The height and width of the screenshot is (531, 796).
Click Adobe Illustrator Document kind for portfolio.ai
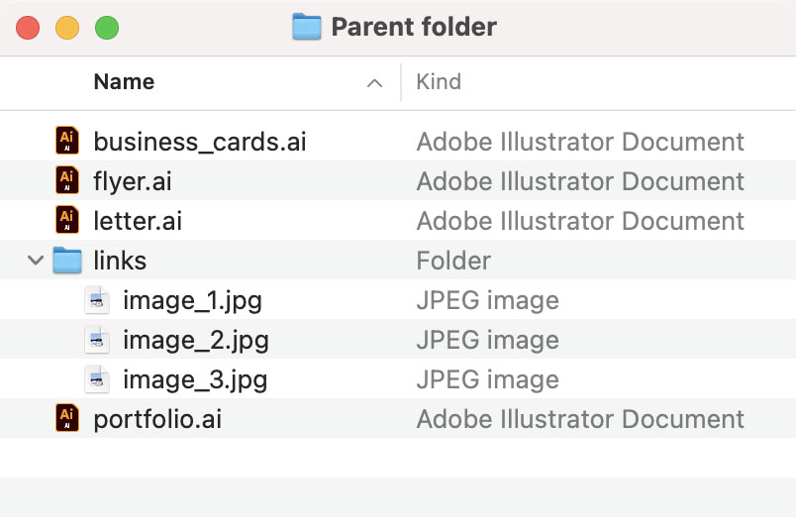pos(580,419)
